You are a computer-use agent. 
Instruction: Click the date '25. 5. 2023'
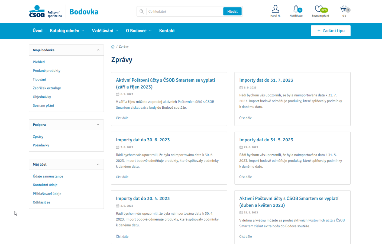pos(251,213)
